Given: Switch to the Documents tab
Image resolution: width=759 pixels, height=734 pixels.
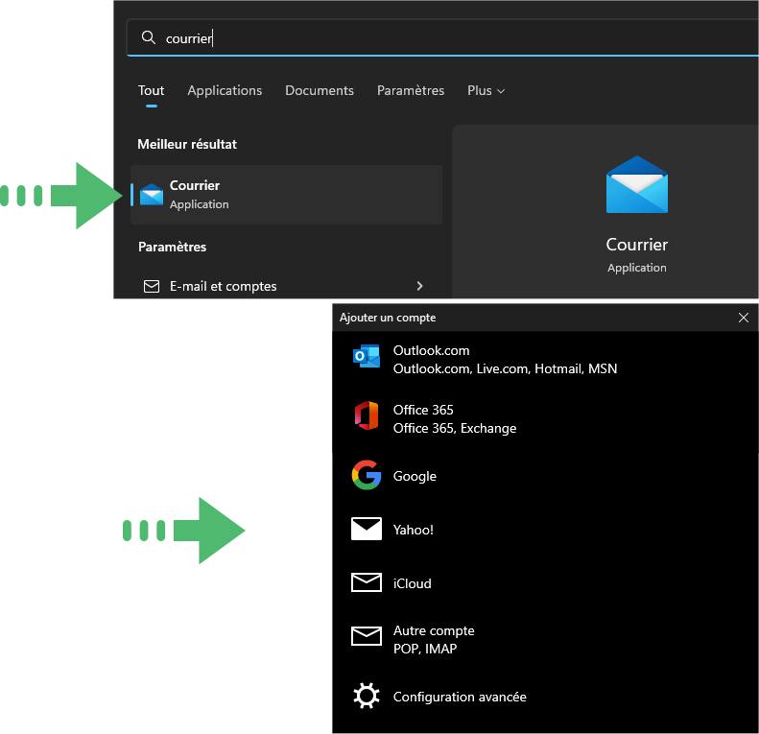Looking at the screenshot, I should (x=320, y=90).
